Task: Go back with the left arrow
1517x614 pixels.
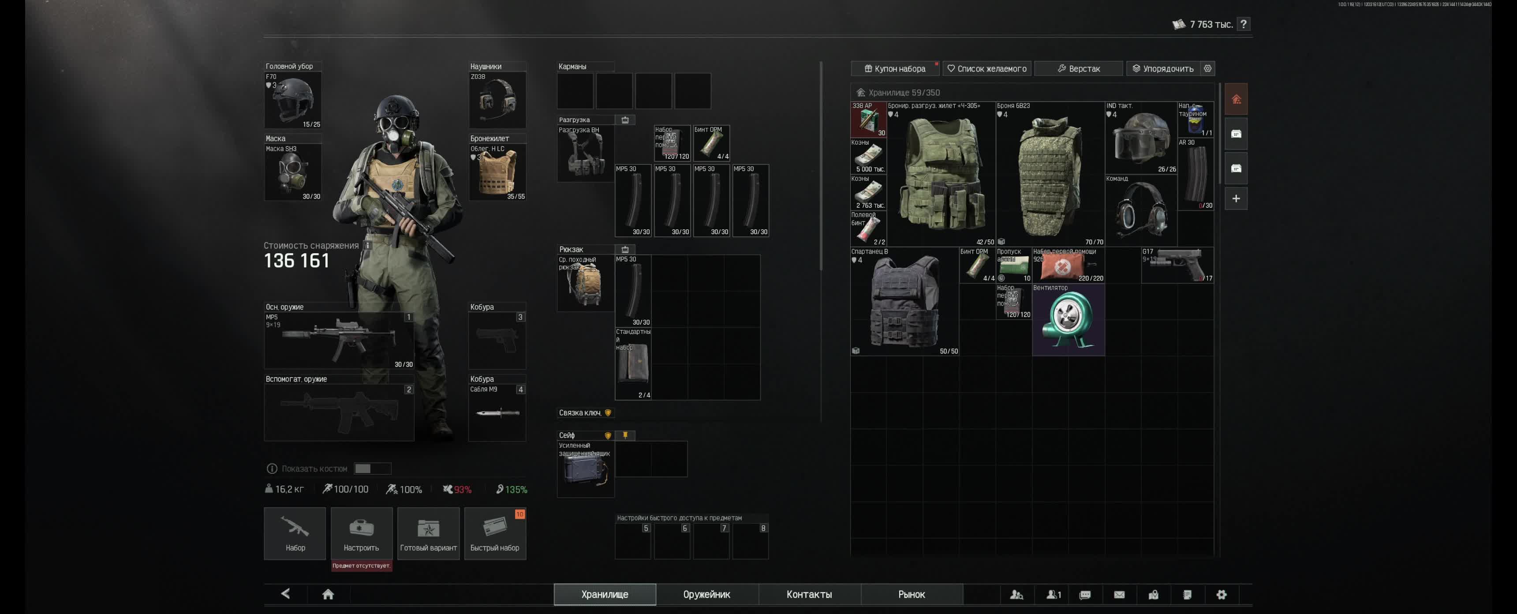Action: 286,593
